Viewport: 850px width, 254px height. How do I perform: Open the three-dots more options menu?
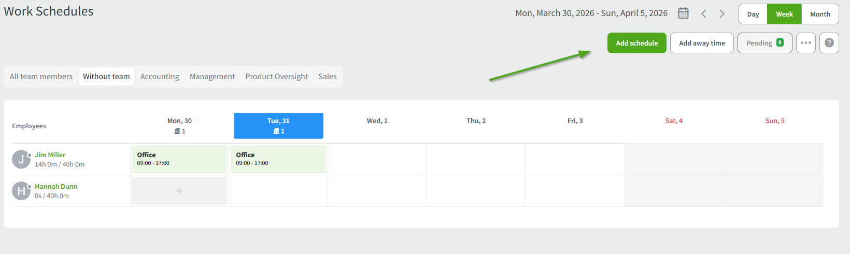(x=806, y=43)
